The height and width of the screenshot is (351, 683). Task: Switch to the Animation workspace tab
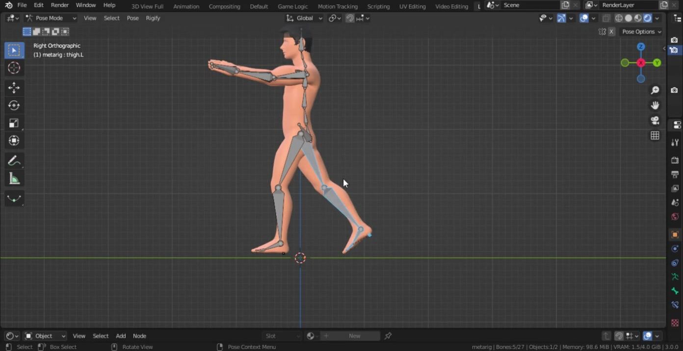186,6
